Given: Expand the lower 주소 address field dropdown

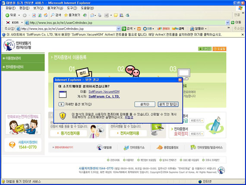Looking at the screenshot, I should tap(119, 29).
